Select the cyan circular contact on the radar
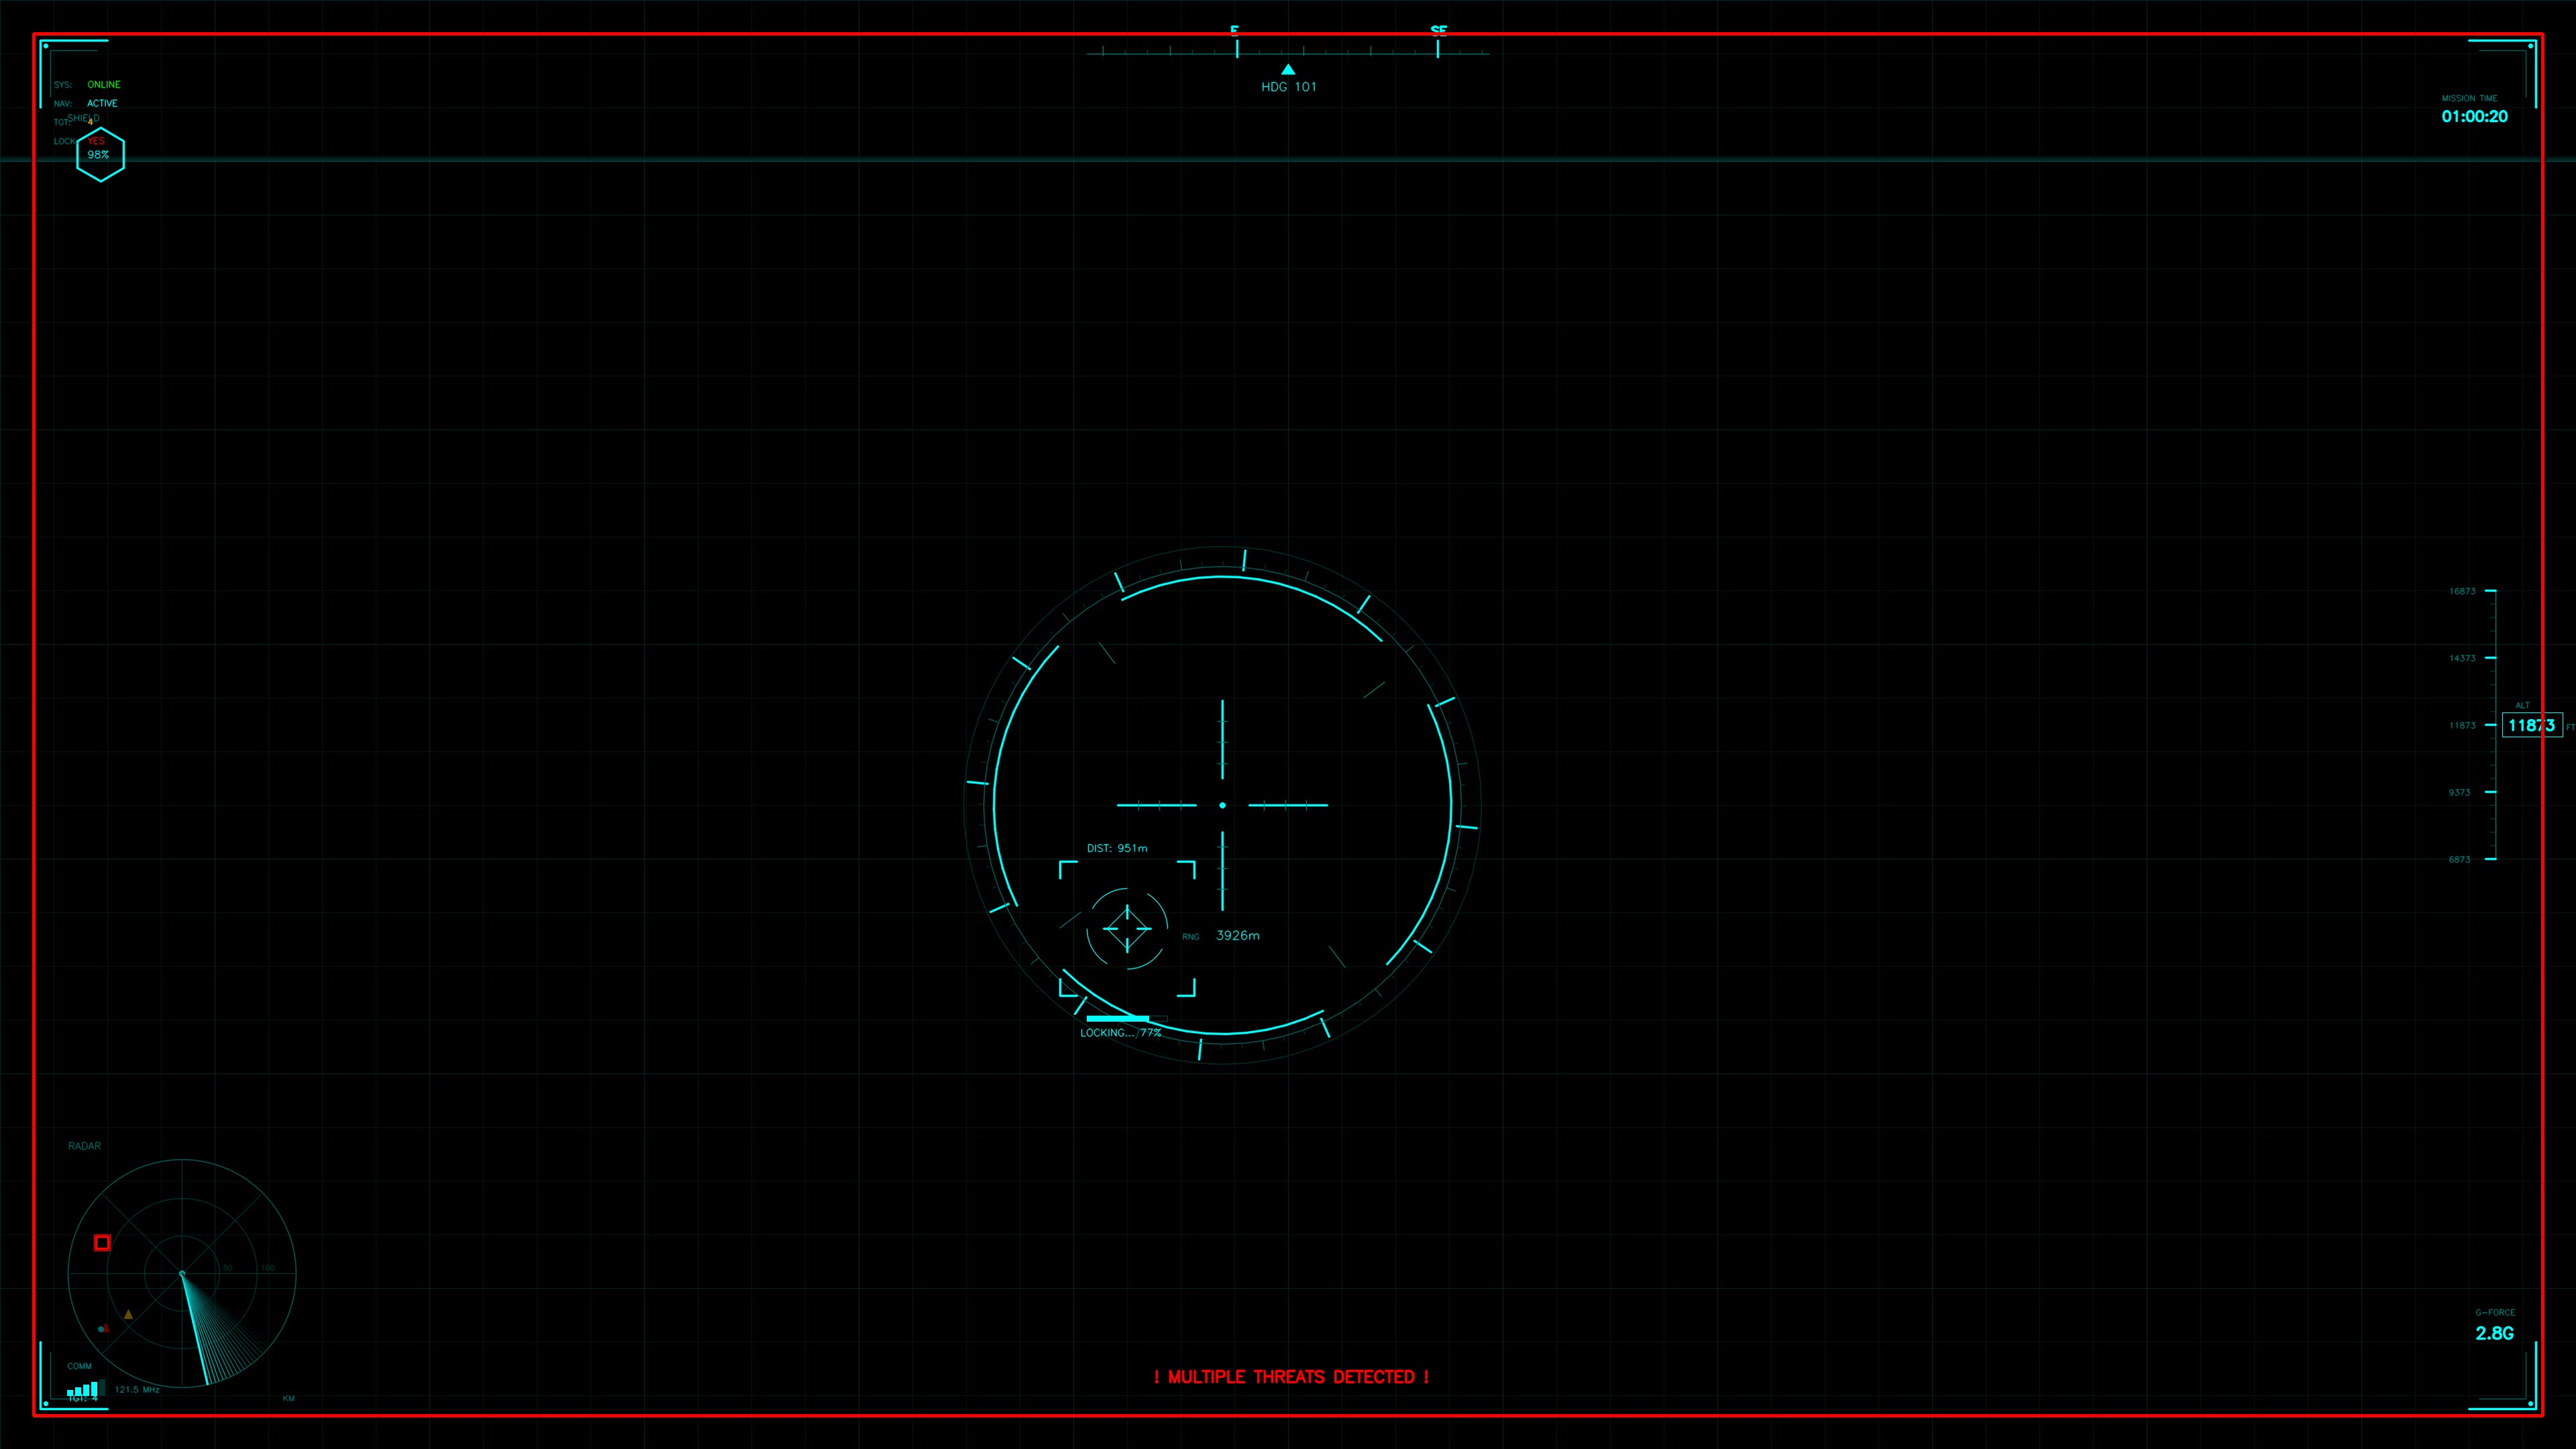The width and height of the screenshot is (2576, 1449). tap(101, 1331)
